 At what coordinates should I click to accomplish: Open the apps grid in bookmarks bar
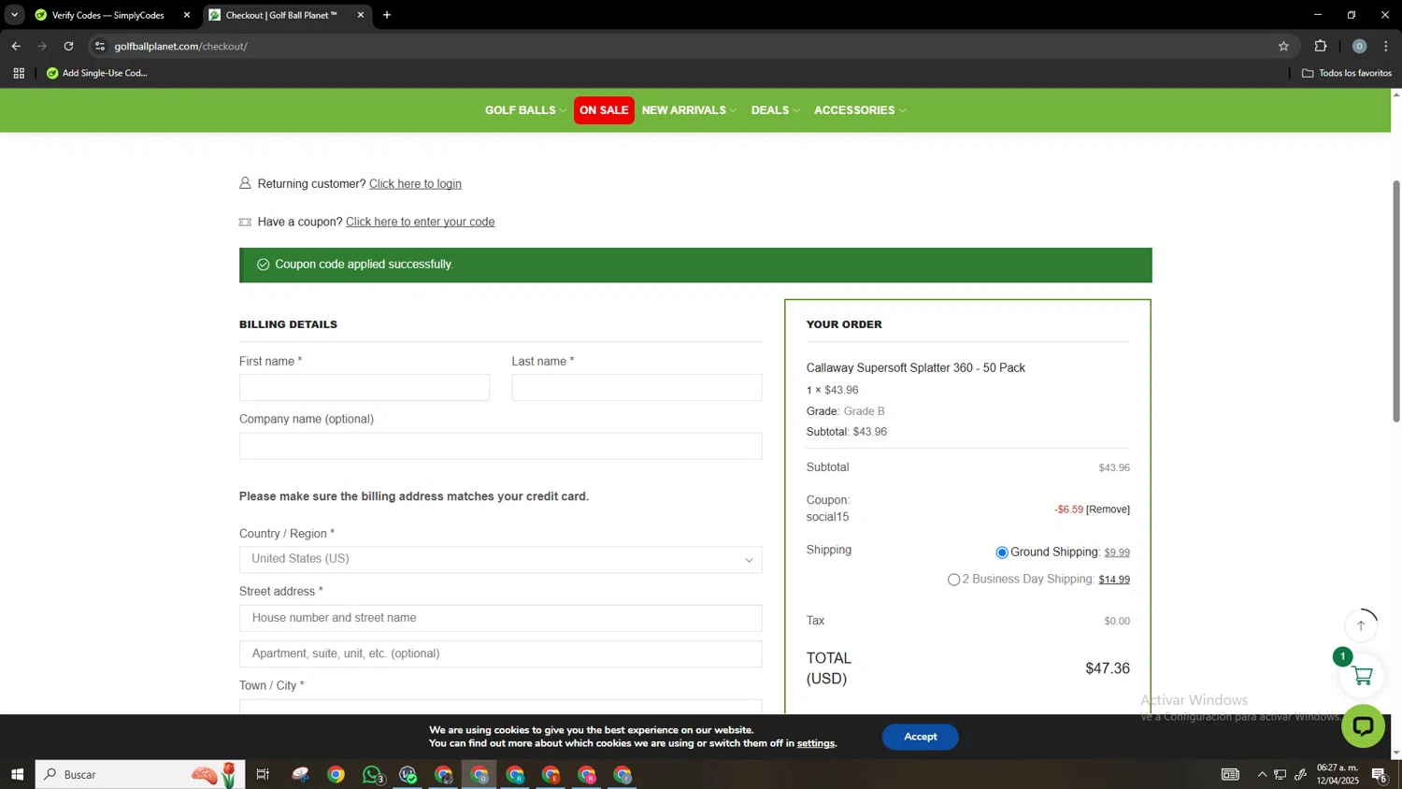pos(19,73)
